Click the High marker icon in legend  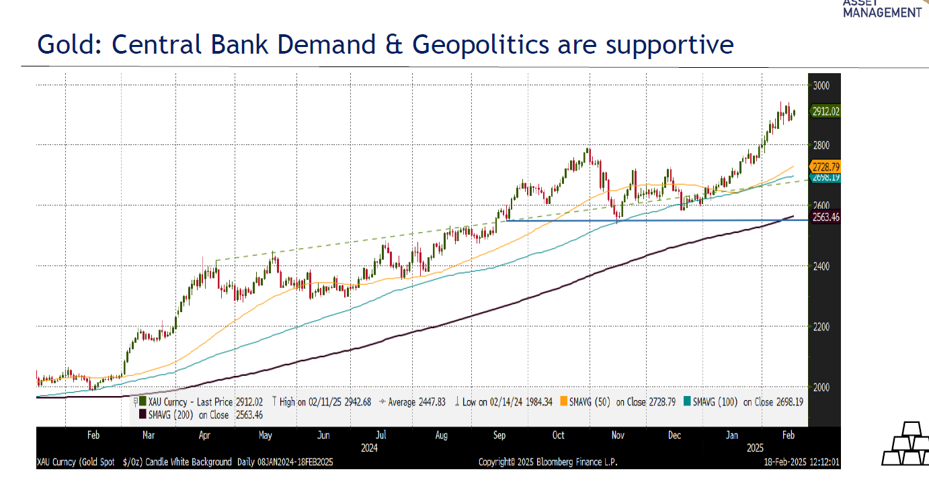tap(274, 401)
